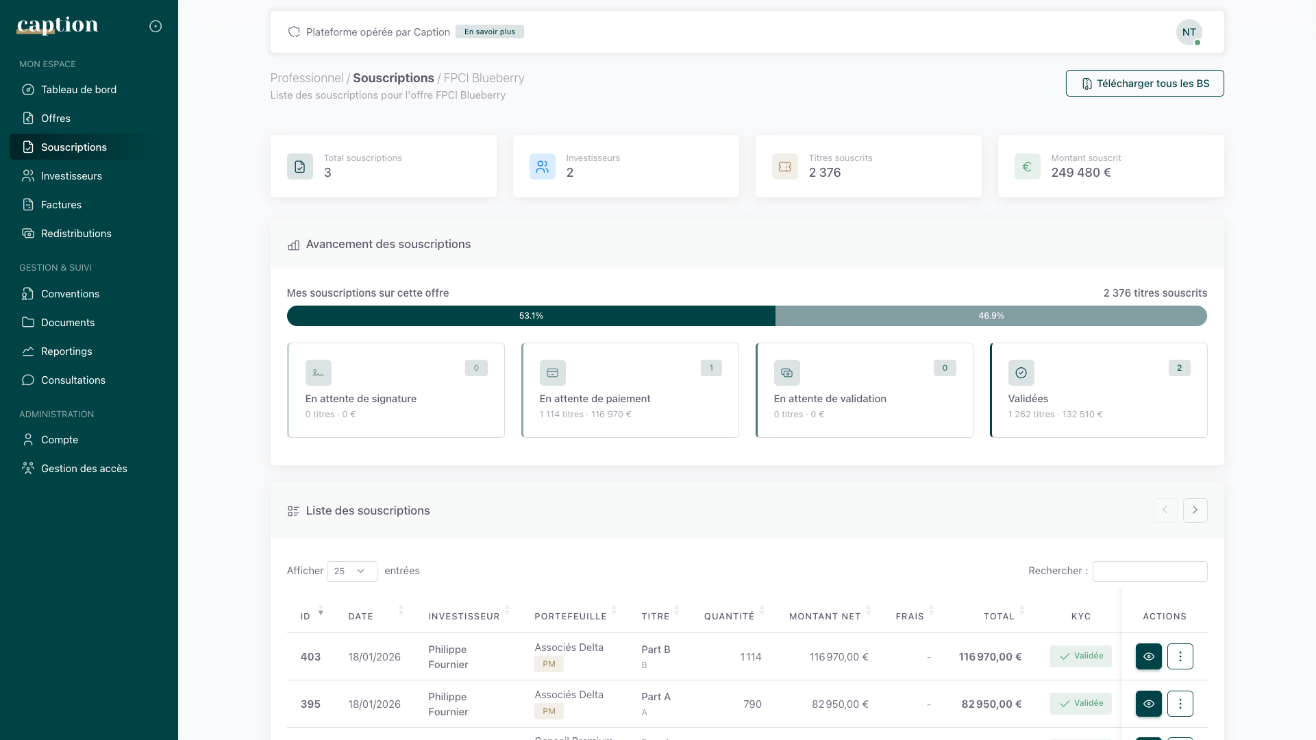This screenshot has height=740, width=1316.
Task: Click the En savoir plus badge
Action: tap(489, 32)
